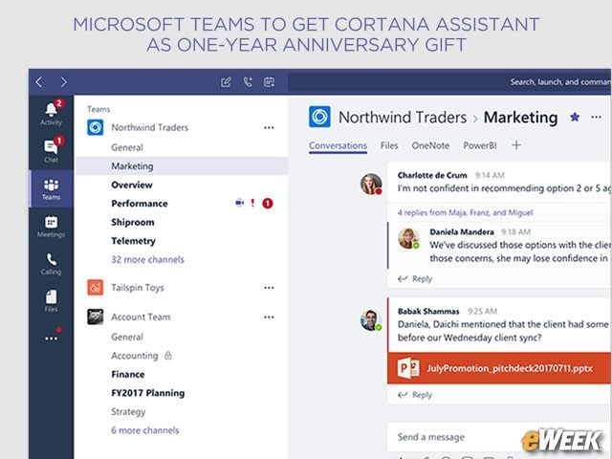
Task: Click the search and command bar
Action: 449,82
